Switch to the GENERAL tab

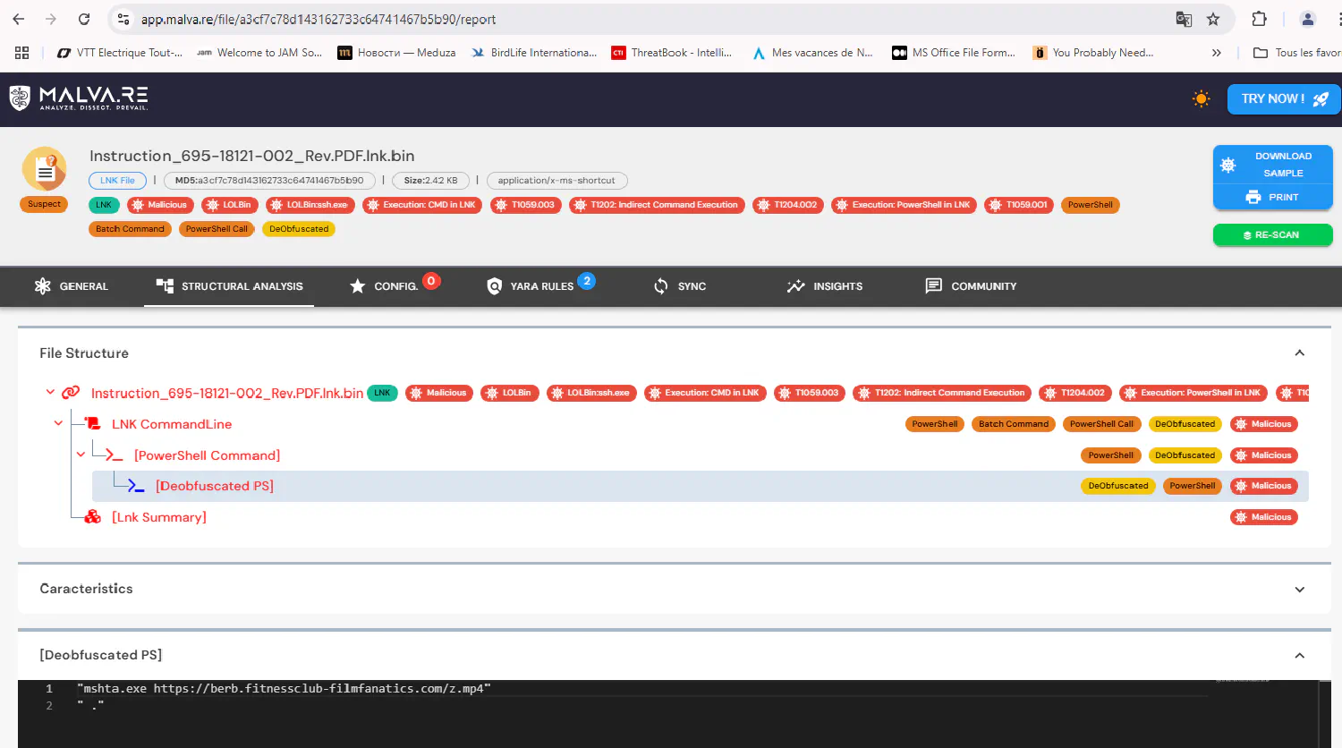pos(72,286)
